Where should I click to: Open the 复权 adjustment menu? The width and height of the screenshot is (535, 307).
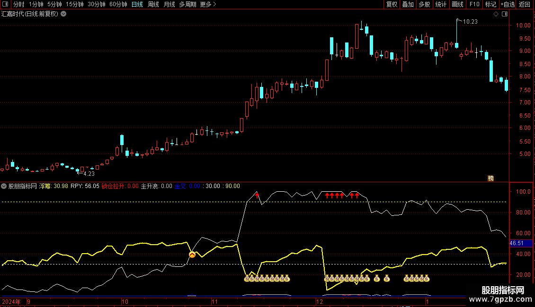point(392,4)
